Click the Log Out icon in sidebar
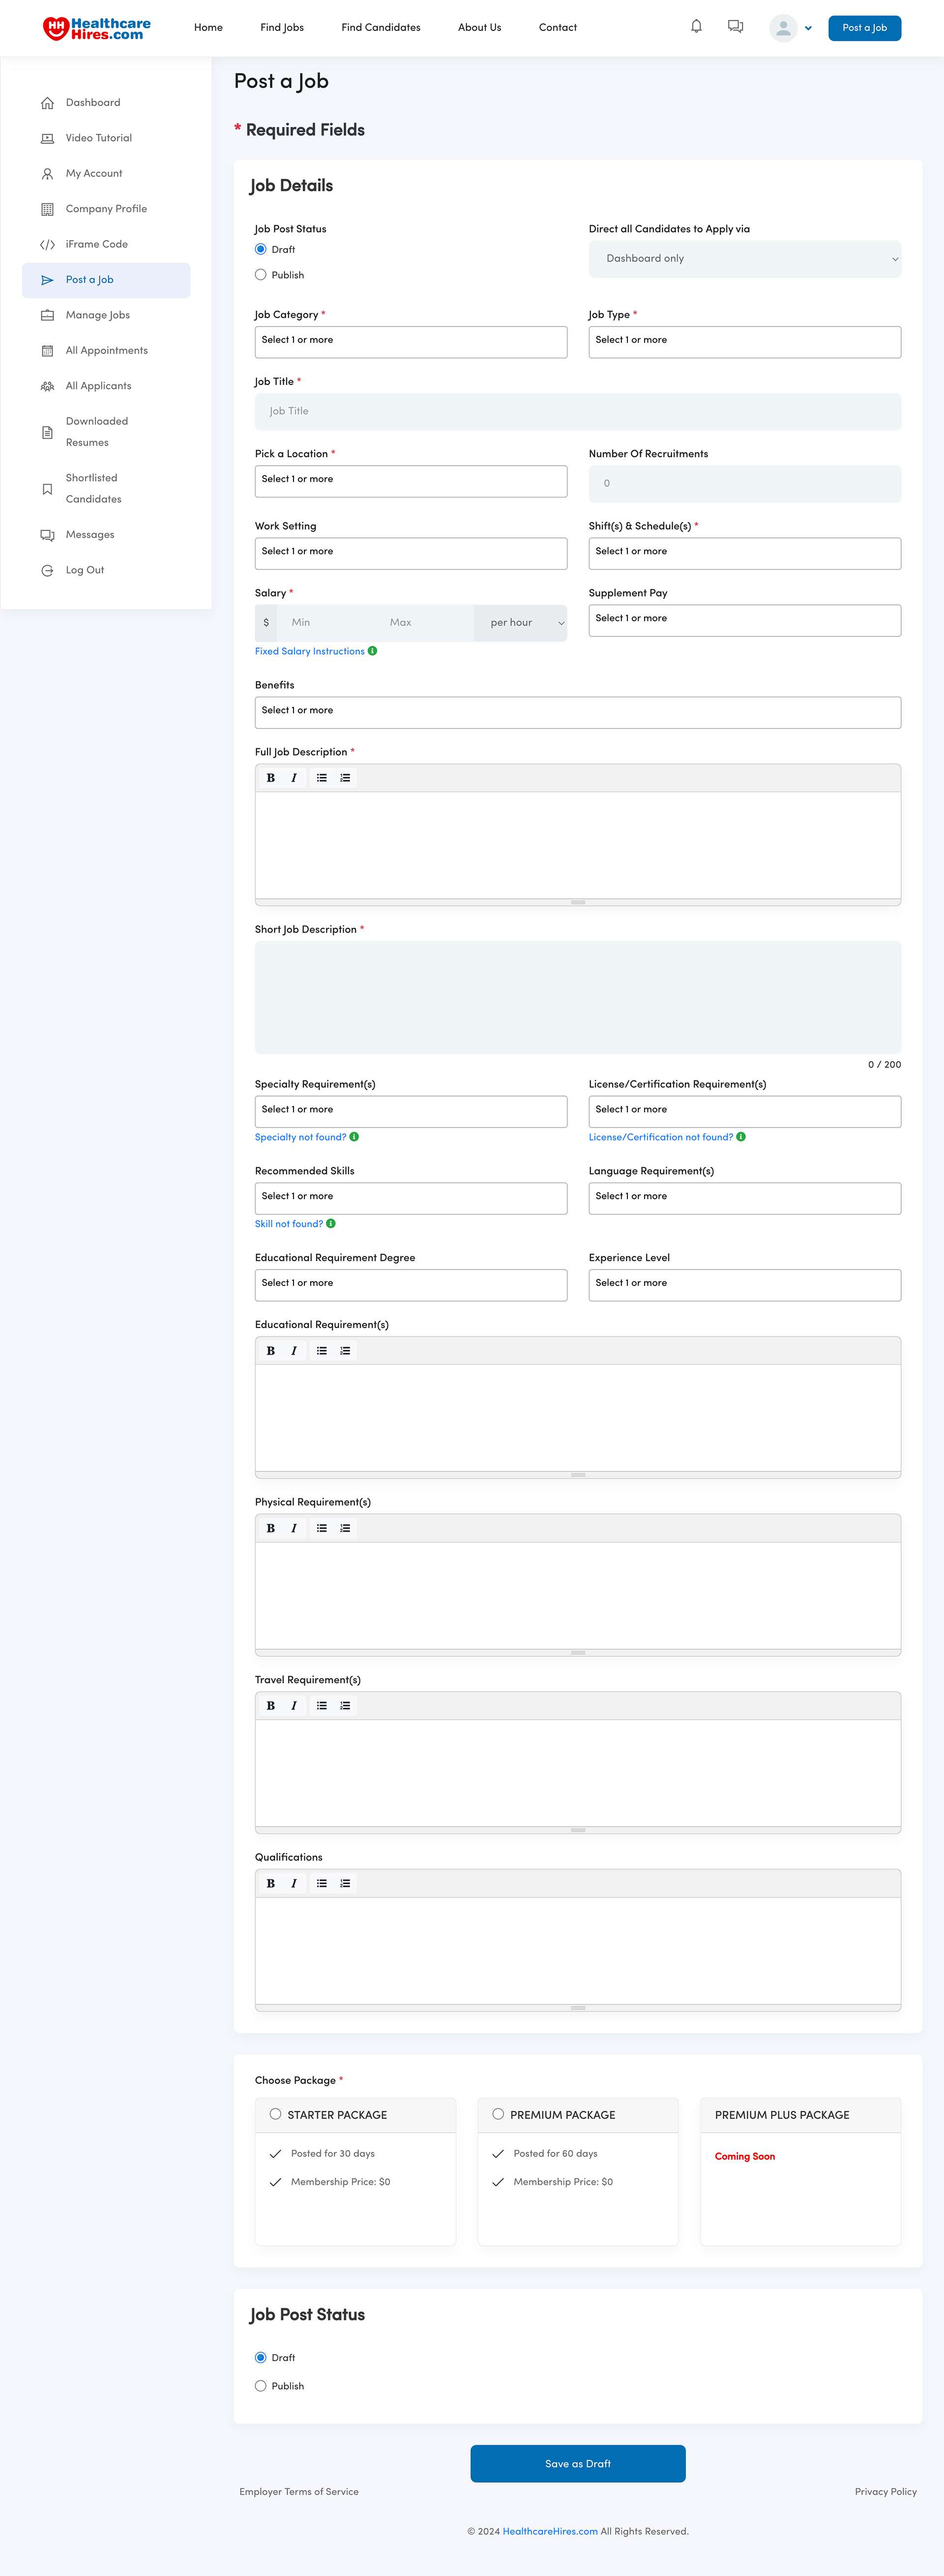944x2576 pixels. coord(47,571)
